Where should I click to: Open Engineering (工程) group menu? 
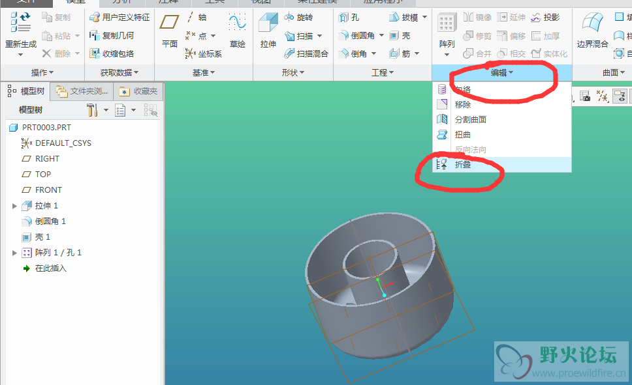pyautogui.click(x=383, y=72)
